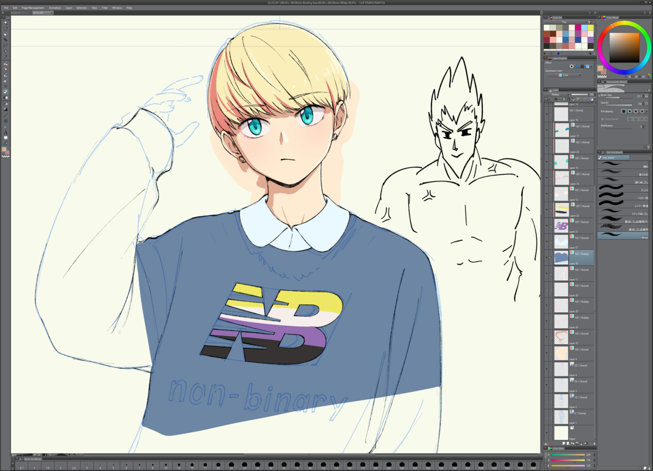Hide Layer 21 with its eye icon
The image size is (653, 471).
point(546,225)
